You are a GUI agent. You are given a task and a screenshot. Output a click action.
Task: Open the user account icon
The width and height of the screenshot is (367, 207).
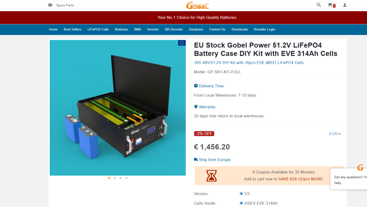tap(345, 5)
